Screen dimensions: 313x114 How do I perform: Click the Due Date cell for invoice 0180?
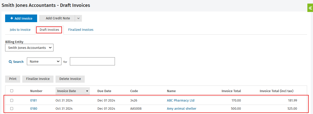click(106, 109)
